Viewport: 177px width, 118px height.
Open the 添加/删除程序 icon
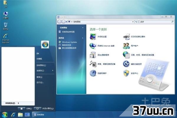(93, 55)
